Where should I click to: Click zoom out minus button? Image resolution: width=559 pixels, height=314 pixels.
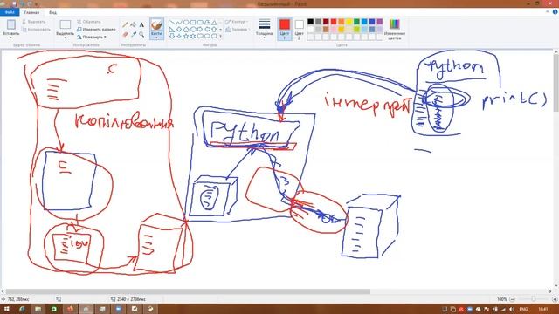click(513, 299)
